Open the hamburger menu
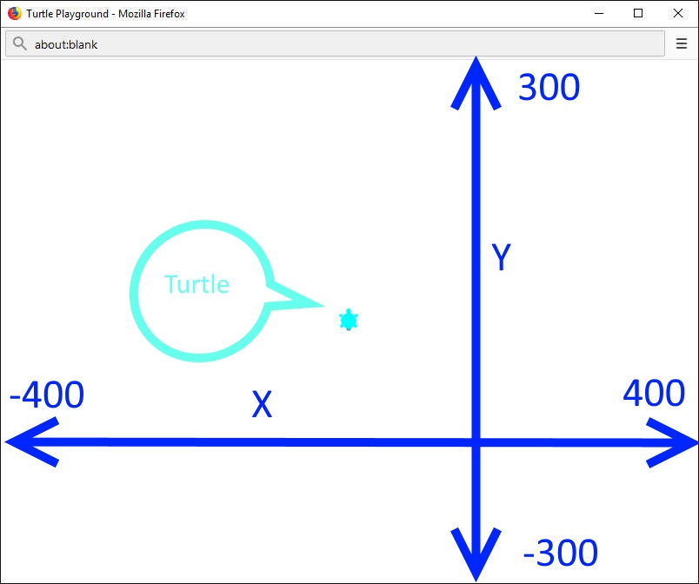The height and width of the screenshot is (584, 699). pyautogui.click(x=681, y=43)
